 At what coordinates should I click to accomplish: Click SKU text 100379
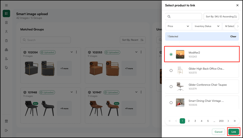point(193,89)
